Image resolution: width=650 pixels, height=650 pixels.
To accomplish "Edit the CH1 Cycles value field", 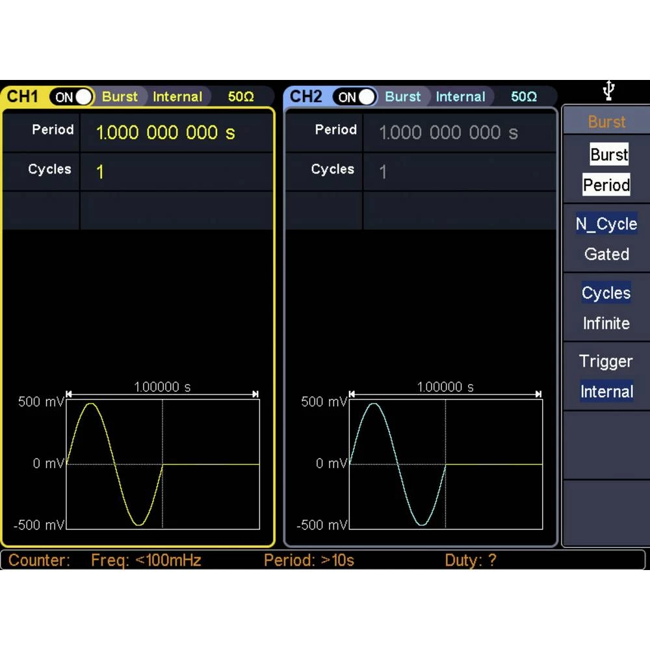I will (101, 172).
